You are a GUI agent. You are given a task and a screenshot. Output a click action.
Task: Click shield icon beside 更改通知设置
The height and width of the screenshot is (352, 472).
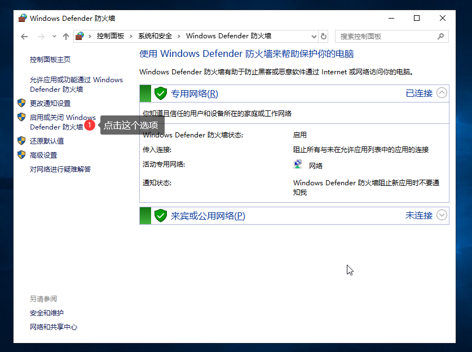[x=21, y=103]
